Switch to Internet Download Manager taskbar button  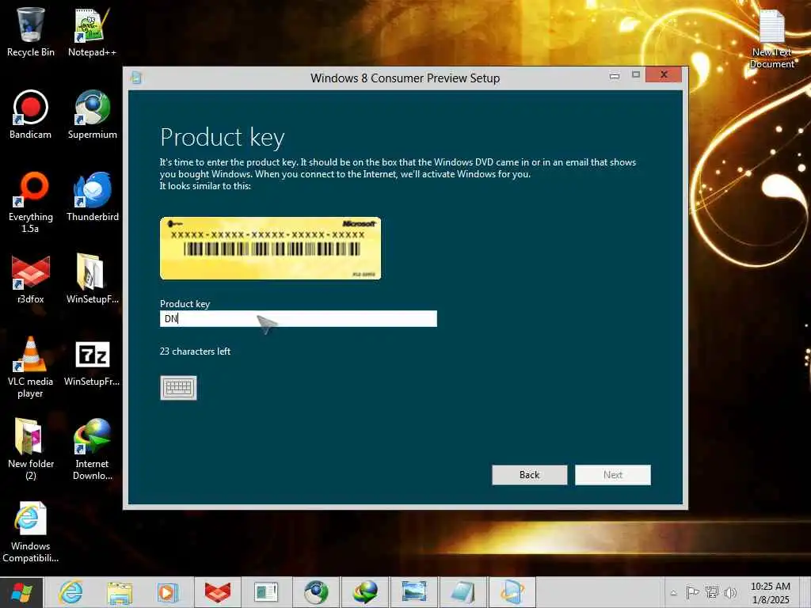365,592
